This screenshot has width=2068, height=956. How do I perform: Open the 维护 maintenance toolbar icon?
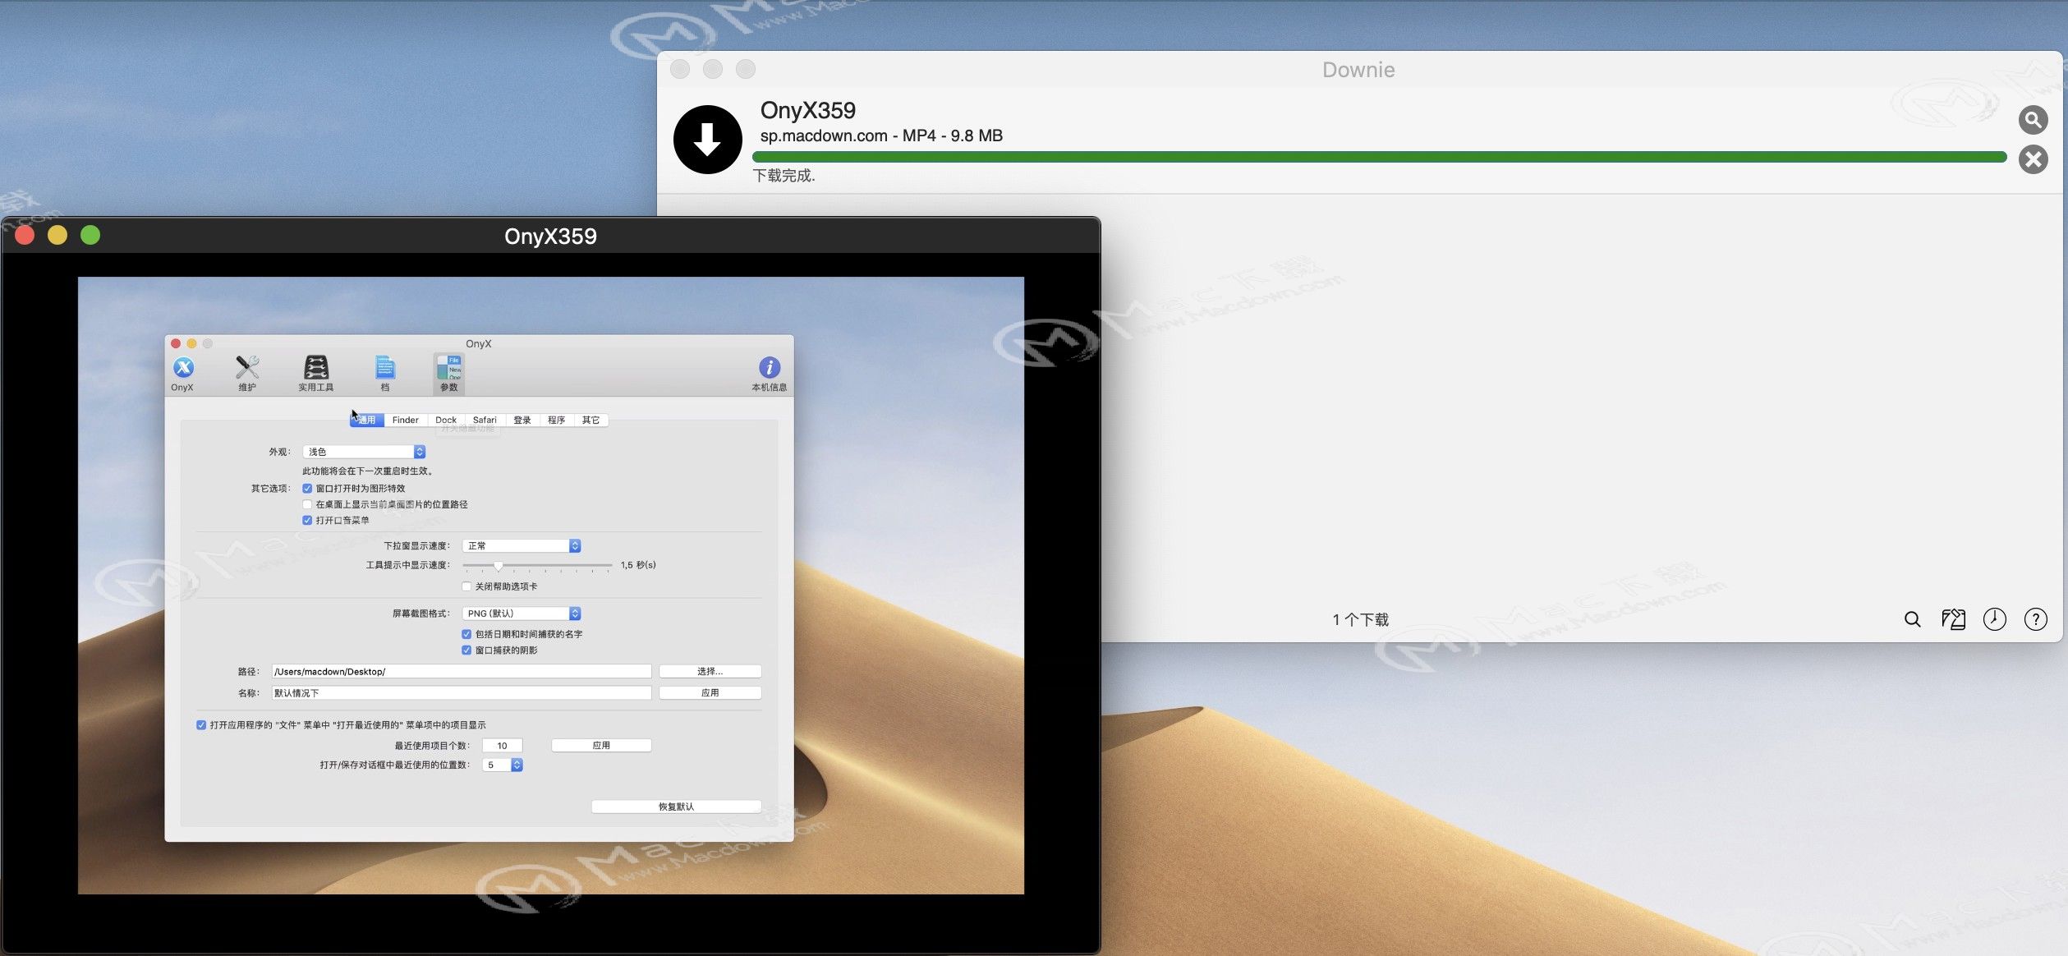(247, 373)
